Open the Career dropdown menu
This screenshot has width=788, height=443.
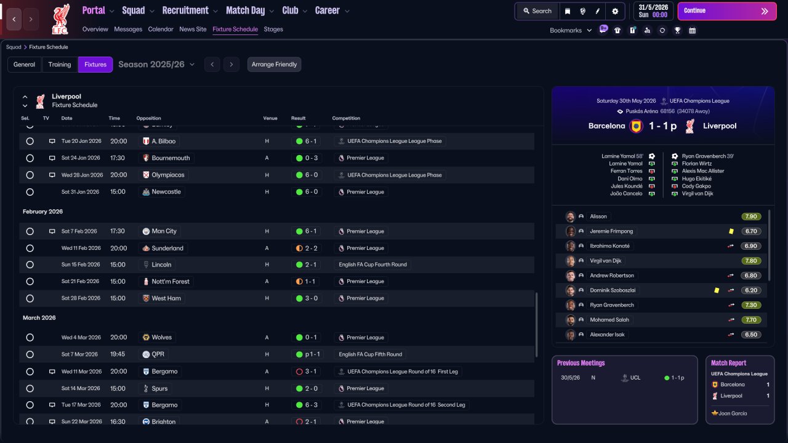[x=332, y=10]
